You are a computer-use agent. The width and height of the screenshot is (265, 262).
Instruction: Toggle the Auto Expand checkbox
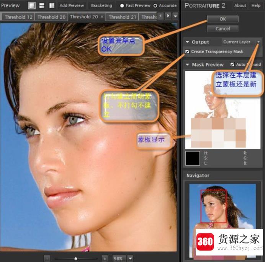click(232, 65)
